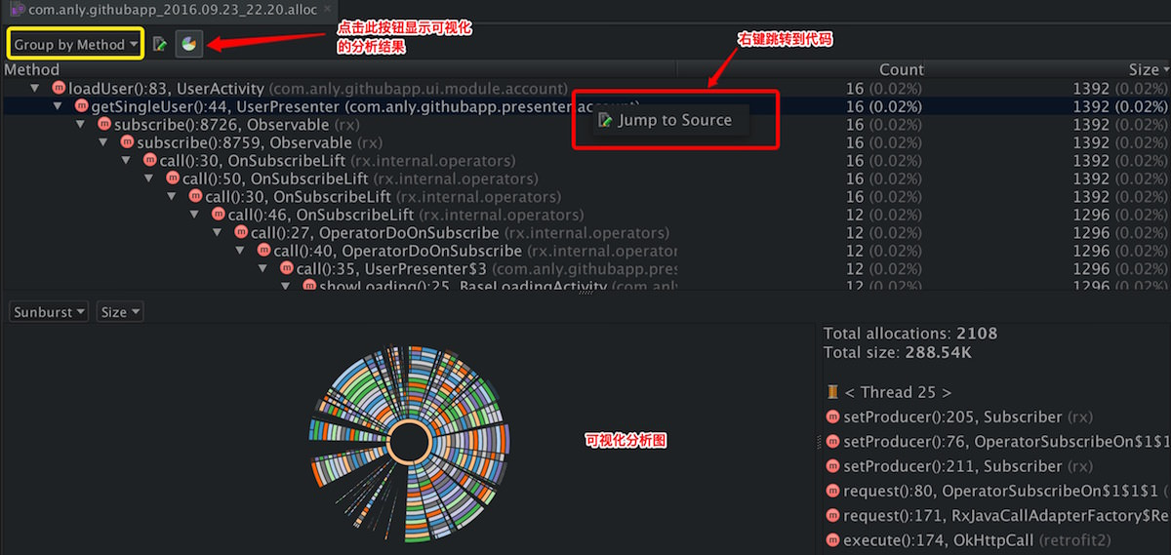Click method icon of request():171 RxJavaCallAdapterFactory

click(x=832, y=515)
